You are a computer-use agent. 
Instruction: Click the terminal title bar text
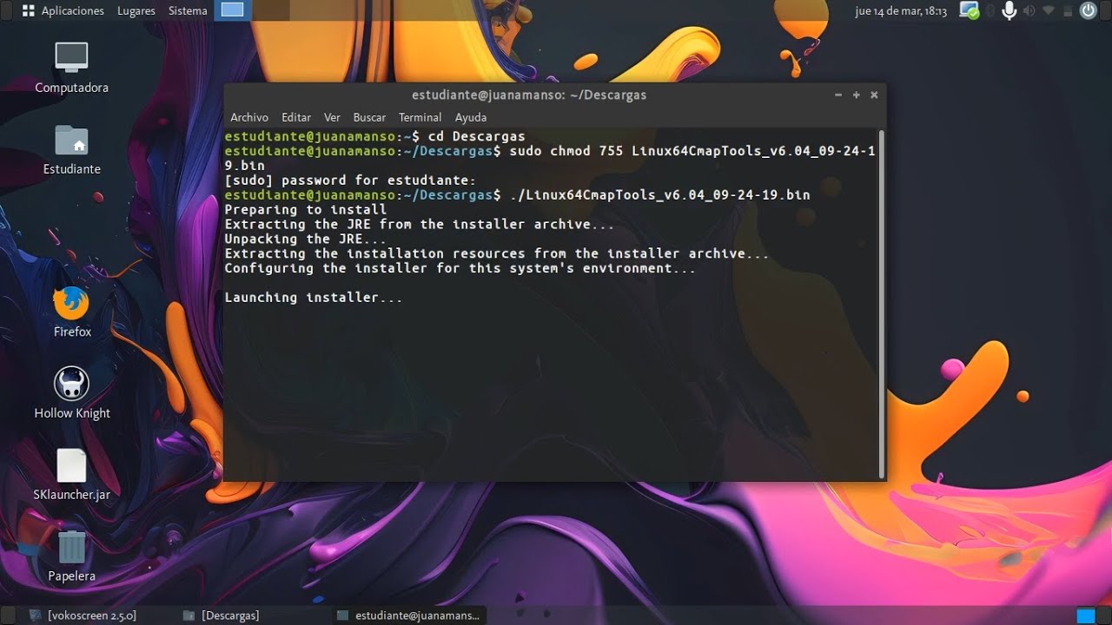tap(529, 95)
